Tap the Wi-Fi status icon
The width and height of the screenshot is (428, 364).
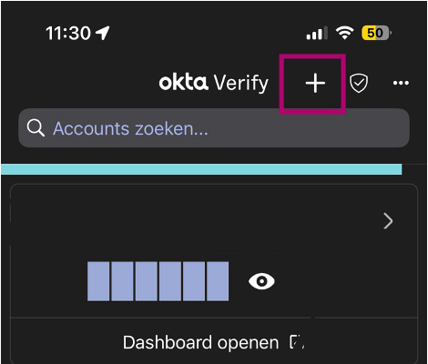coord(344,33)
